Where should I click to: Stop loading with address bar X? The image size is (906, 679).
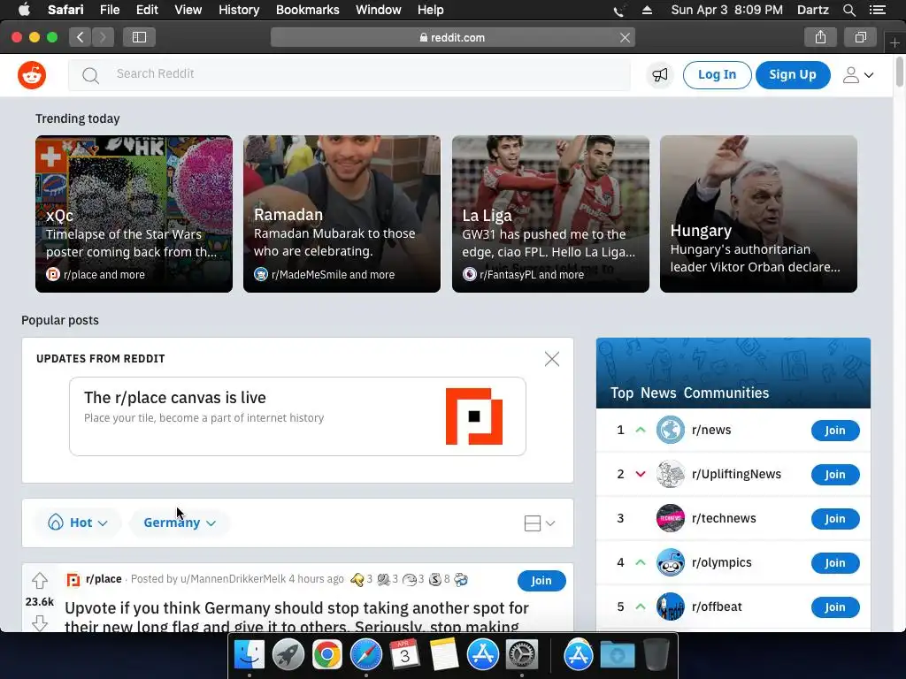pos(625,37)
